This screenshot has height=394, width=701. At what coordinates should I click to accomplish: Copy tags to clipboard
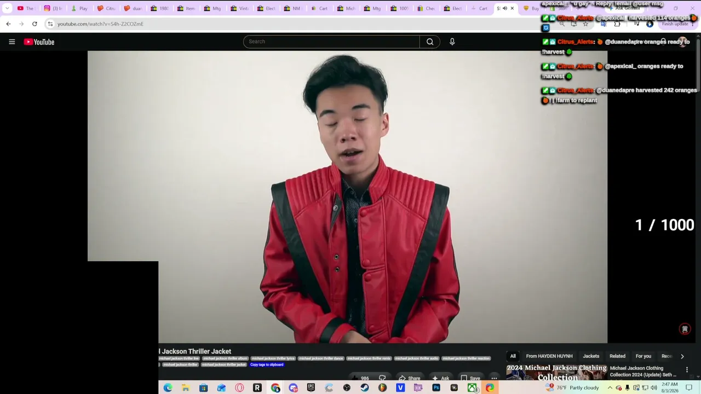pos(267,364)
